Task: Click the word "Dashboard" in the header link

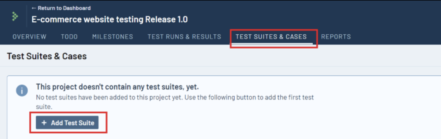Action: pyautogui.click(x=77, y=8)
